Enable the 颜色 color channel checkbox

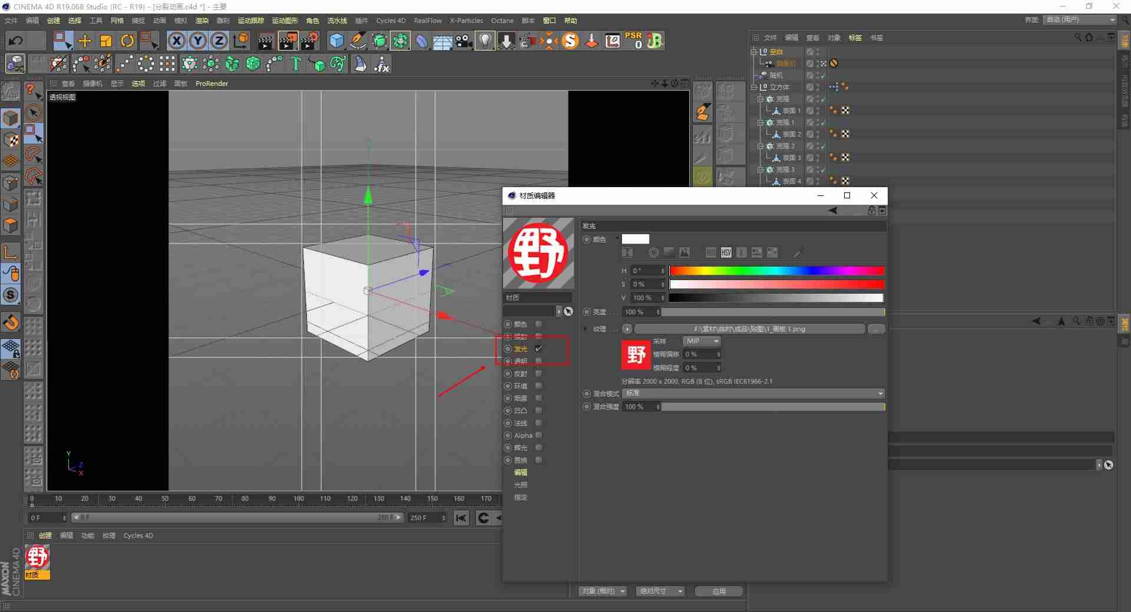538,324
